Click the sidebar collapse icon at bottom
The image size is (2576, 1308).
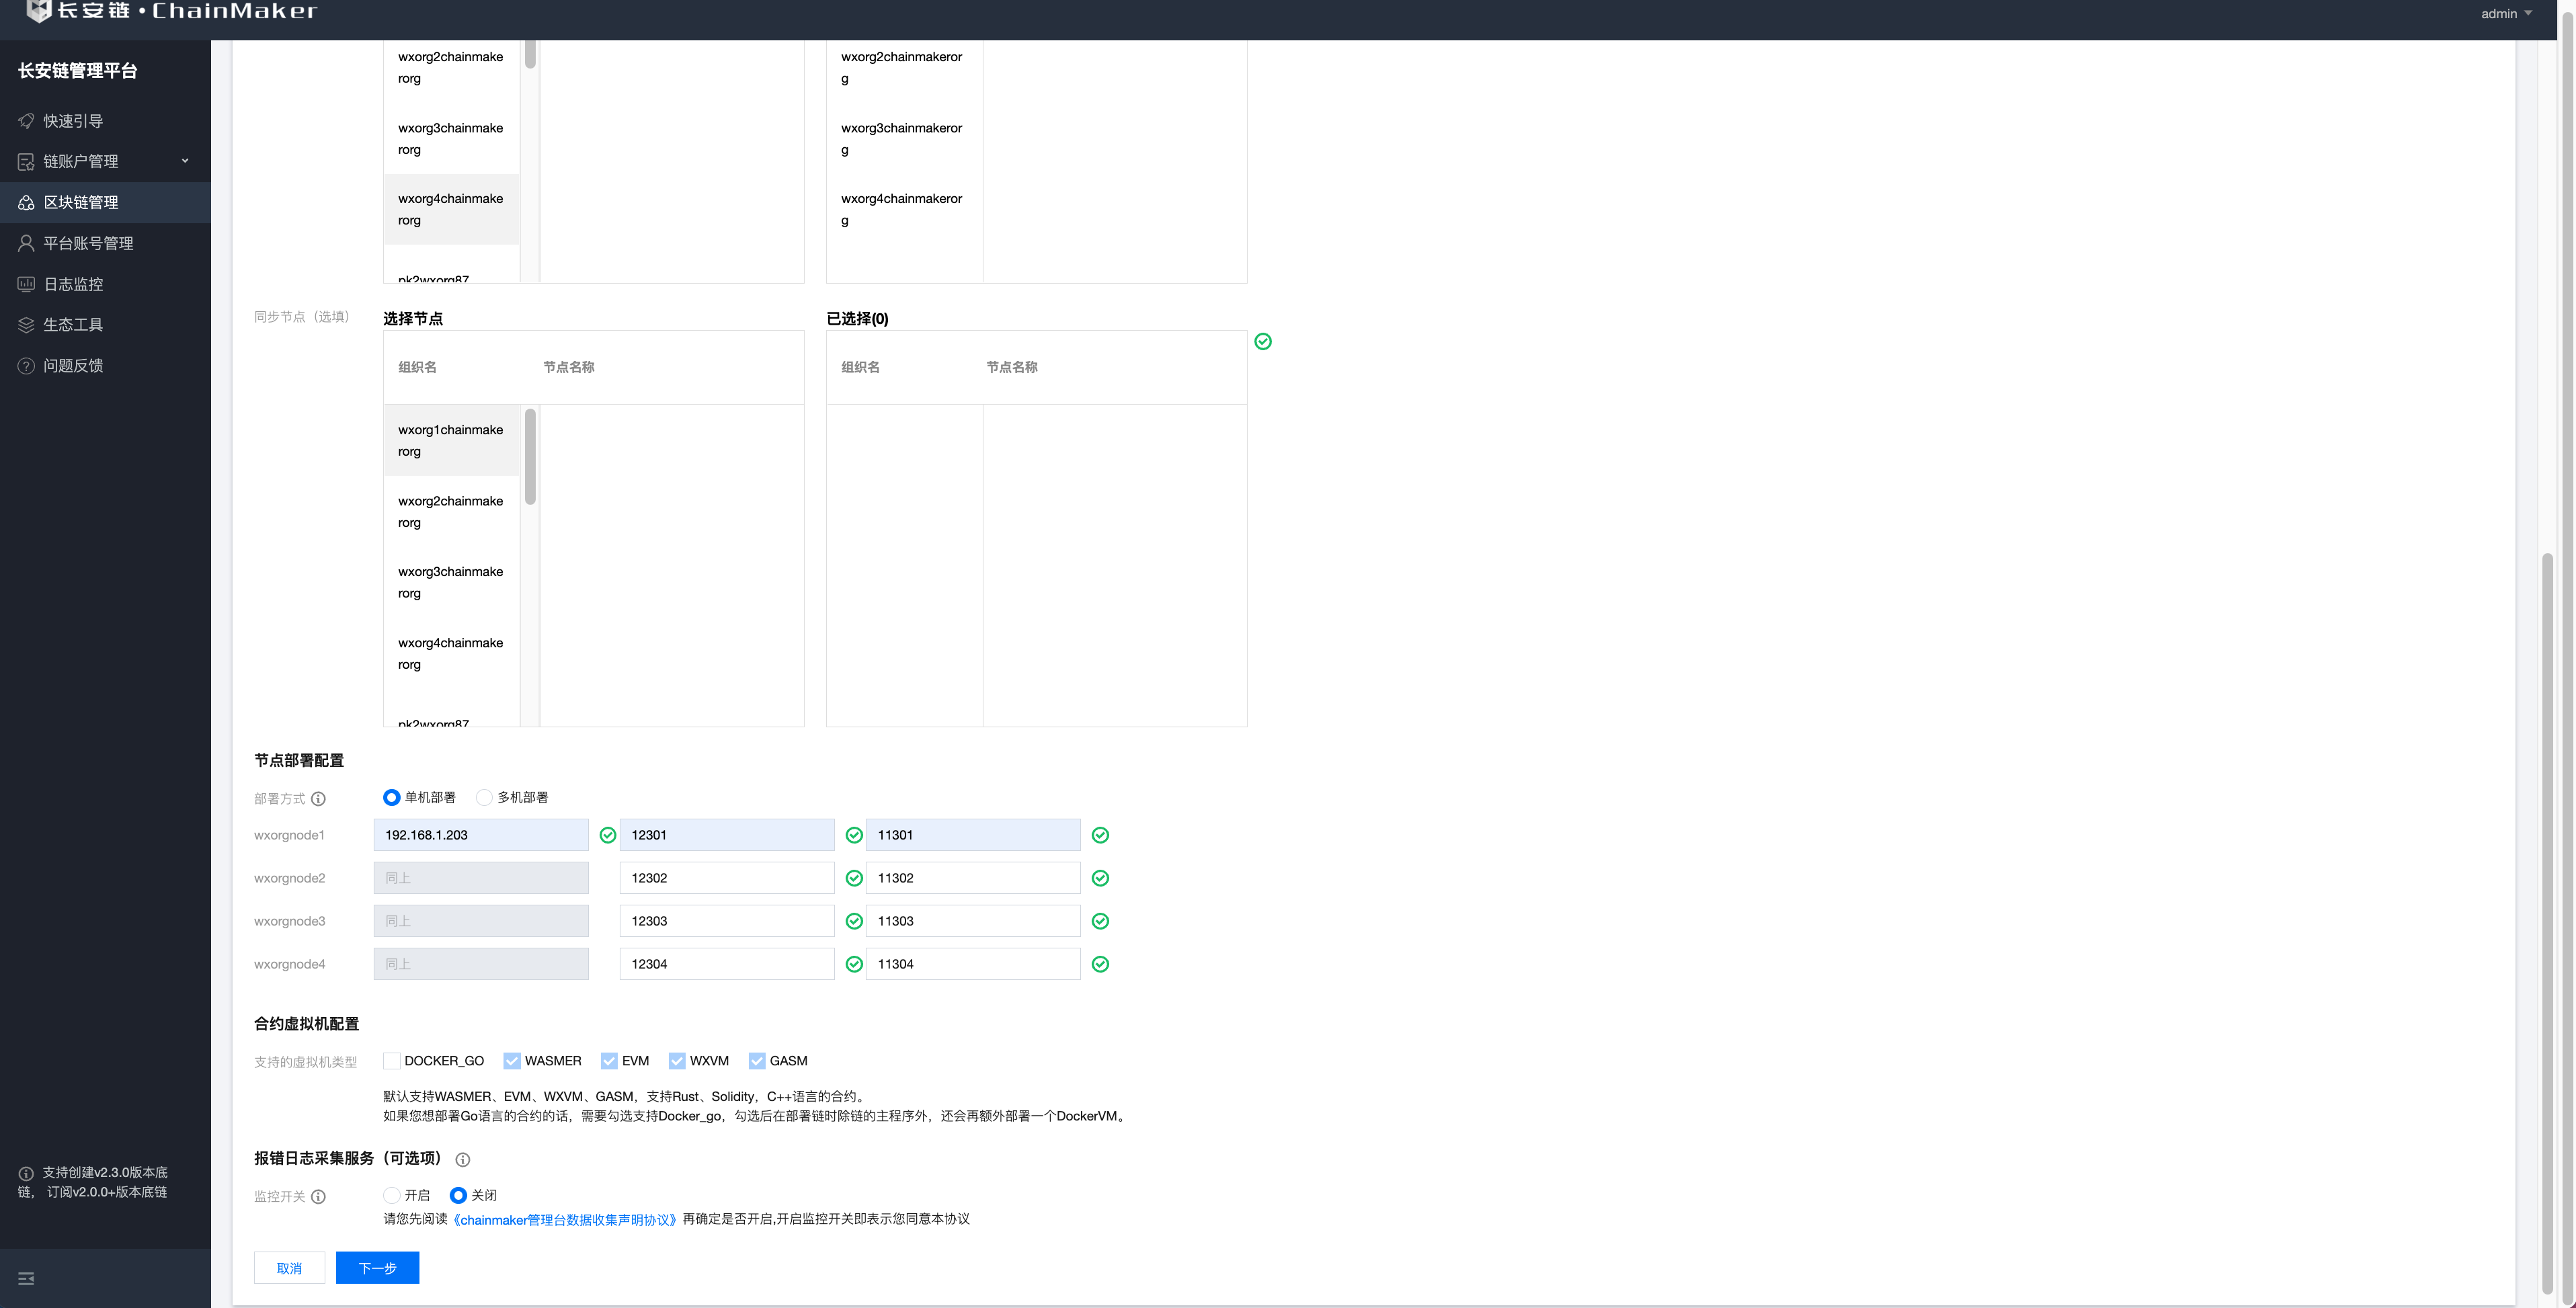26,1278
